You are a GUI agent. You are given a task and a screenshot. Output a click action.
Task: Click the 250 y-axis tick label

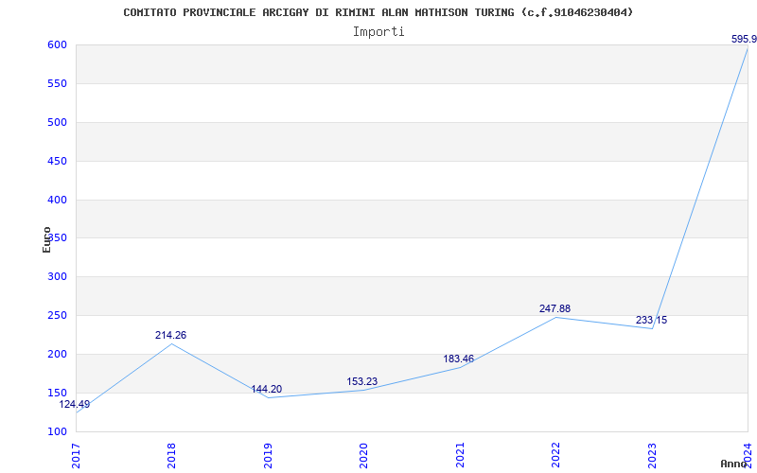point(56,316)
